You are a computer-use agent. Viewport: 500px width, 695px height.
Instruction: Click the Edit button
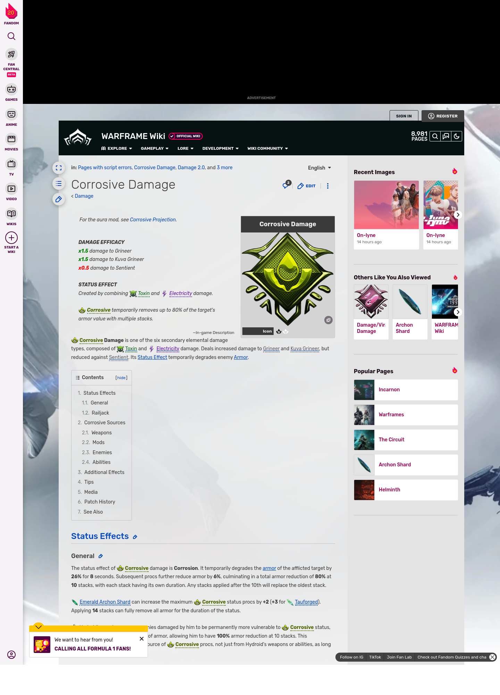click(x=307, y=186)
